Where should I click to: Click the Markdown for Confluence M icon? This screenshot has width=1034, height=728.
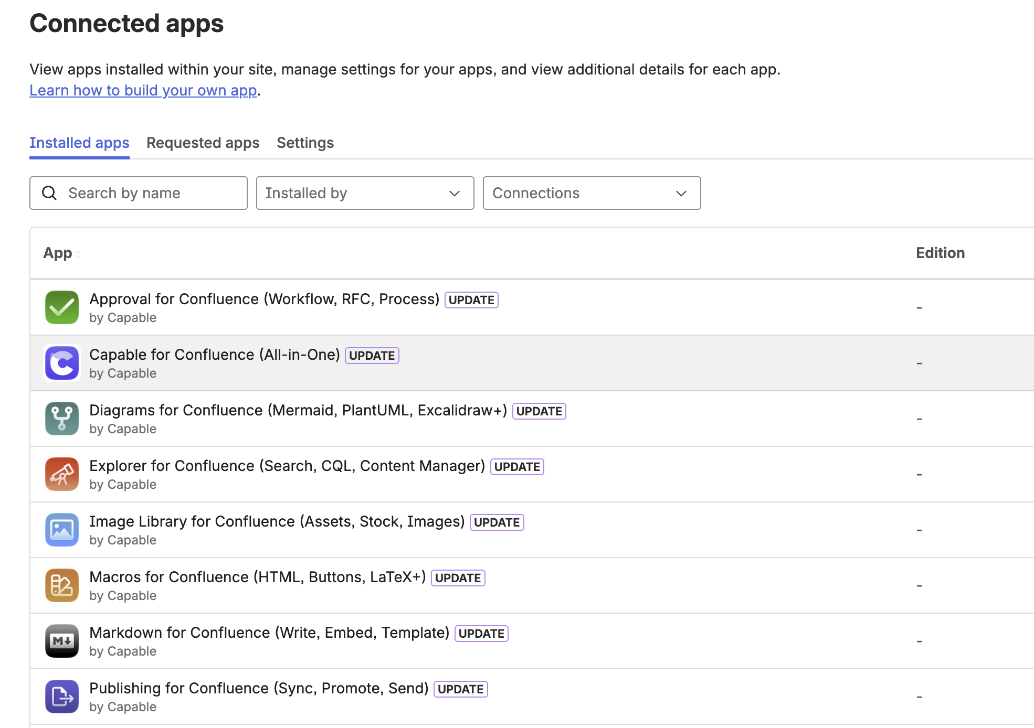point(62,641)
